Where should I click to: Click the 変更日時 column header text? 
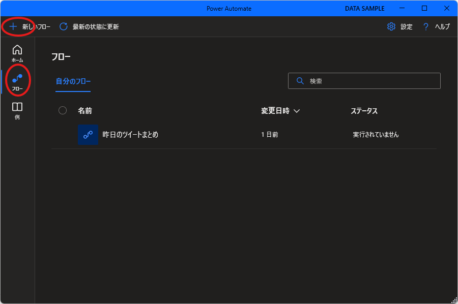coord(275,111)
